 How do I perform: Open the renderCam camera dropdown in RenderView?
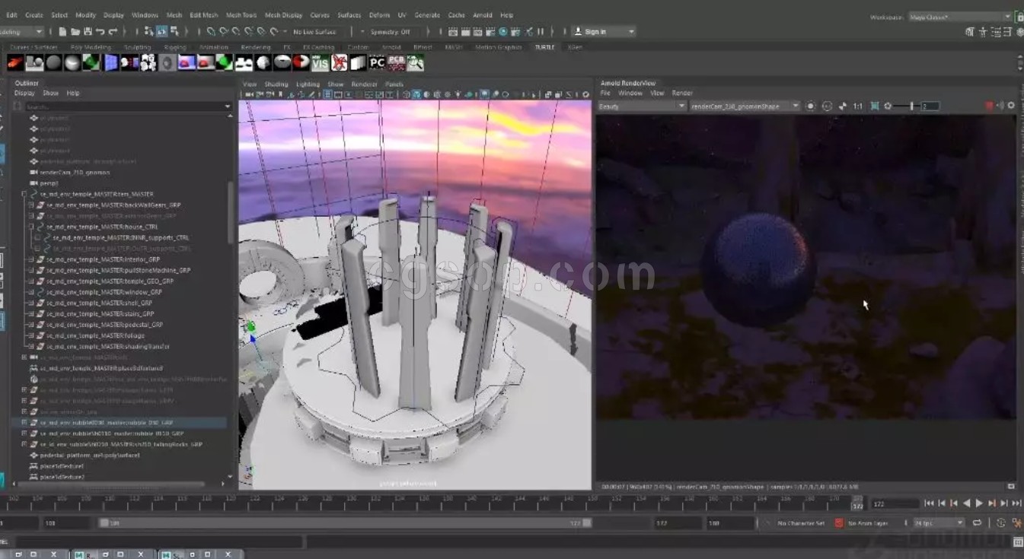point(745,106)
